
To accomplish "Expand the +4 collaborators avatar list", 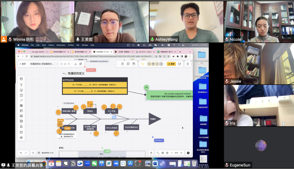I will click(161, 64).
